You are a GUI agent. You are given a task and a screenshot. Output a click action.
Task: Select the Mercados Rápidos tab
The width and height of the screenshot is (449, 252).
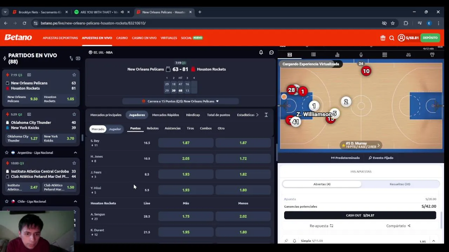(166, 115)
